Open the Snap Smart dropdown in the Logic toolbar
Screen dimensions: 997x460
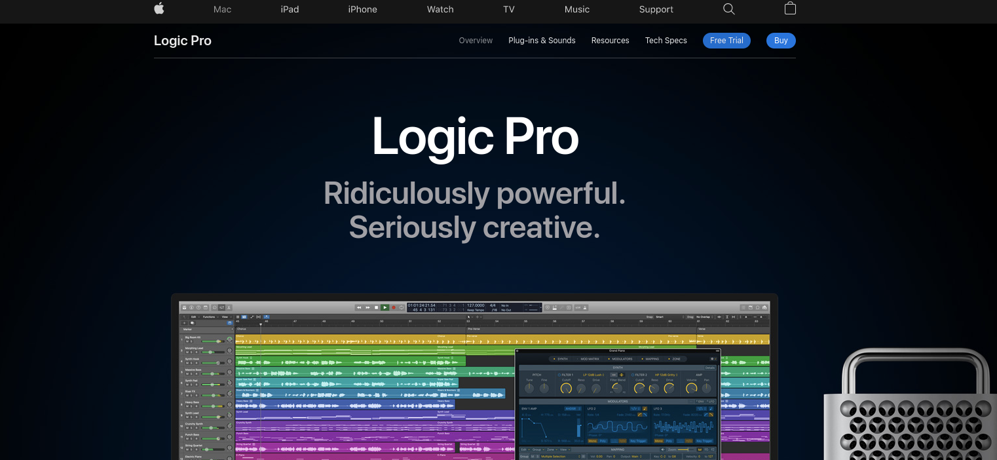click(670, 317)
